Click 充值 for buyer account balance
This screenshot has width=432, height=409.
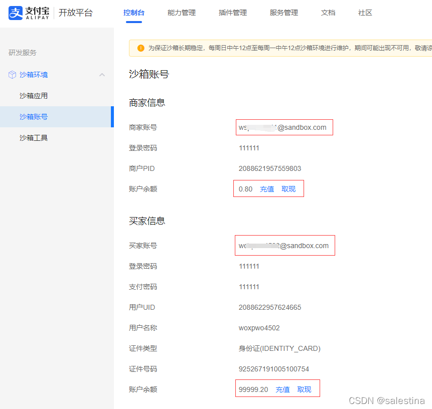(x=282, y=389)
